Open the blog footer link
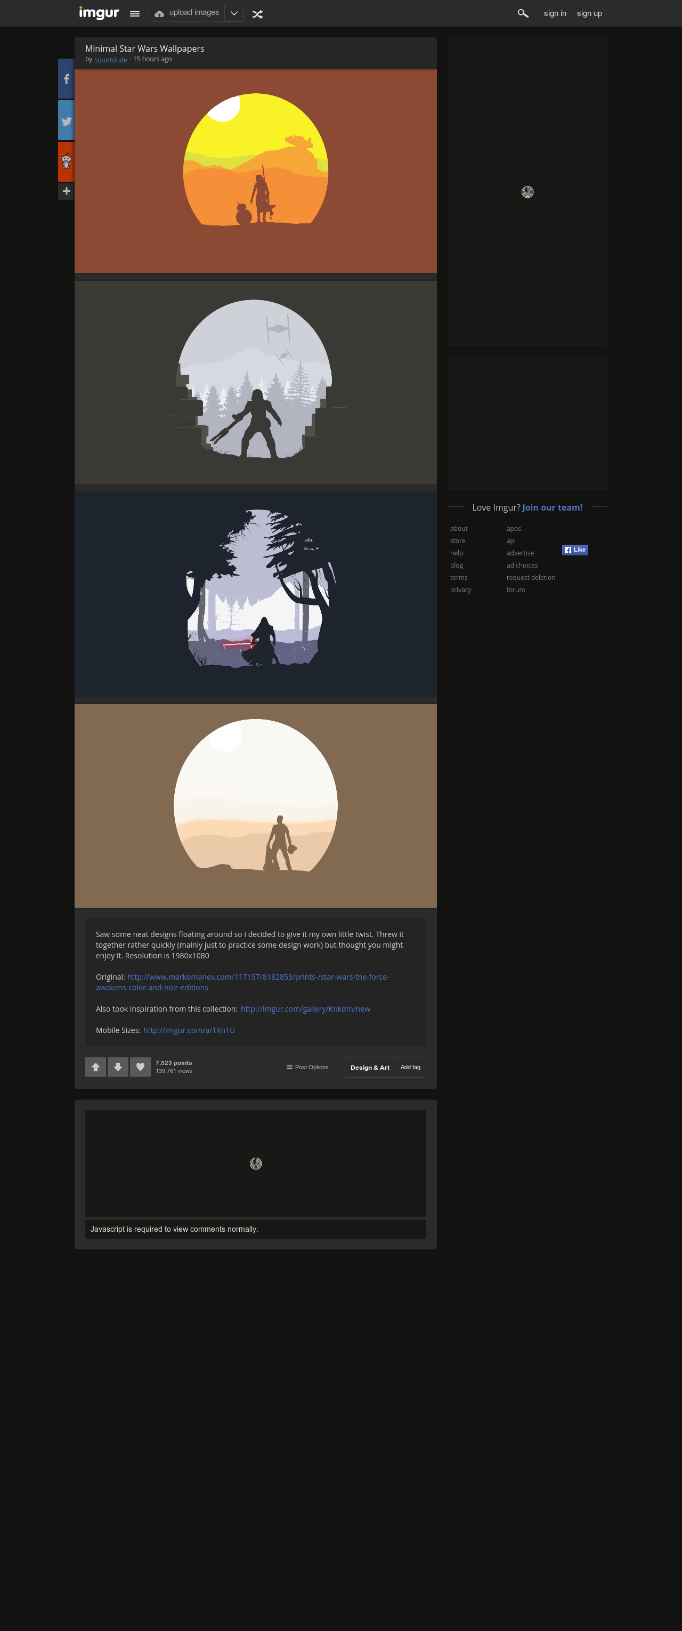 coord(456,566)
